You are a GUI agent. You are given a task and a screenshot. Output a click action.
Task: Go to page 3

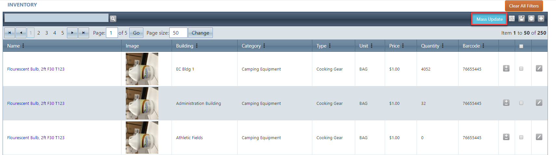coord(46,33)
